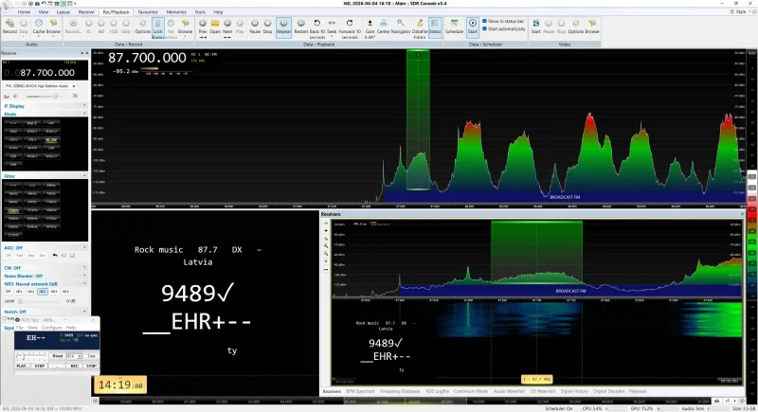The image size is (758, 412).
Task: Click the Open folder icon
Action: pos(215,27)
